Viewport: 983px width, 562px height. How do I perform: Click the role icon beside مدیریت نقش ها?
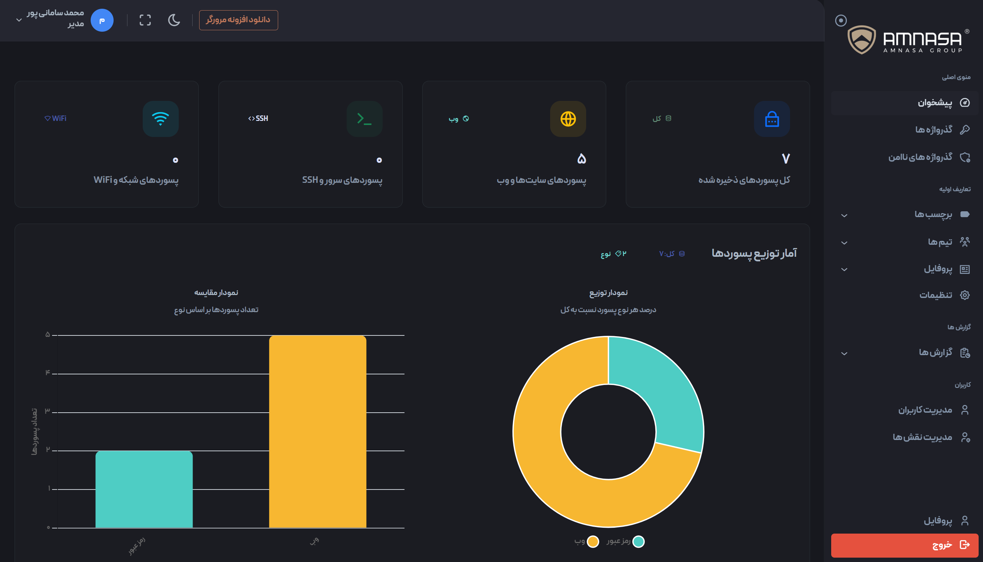click(965, 437)
